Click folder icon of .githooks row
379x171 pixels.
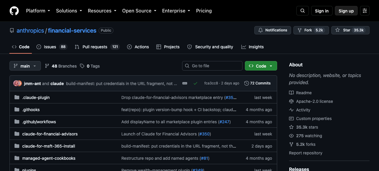point(17,110)
